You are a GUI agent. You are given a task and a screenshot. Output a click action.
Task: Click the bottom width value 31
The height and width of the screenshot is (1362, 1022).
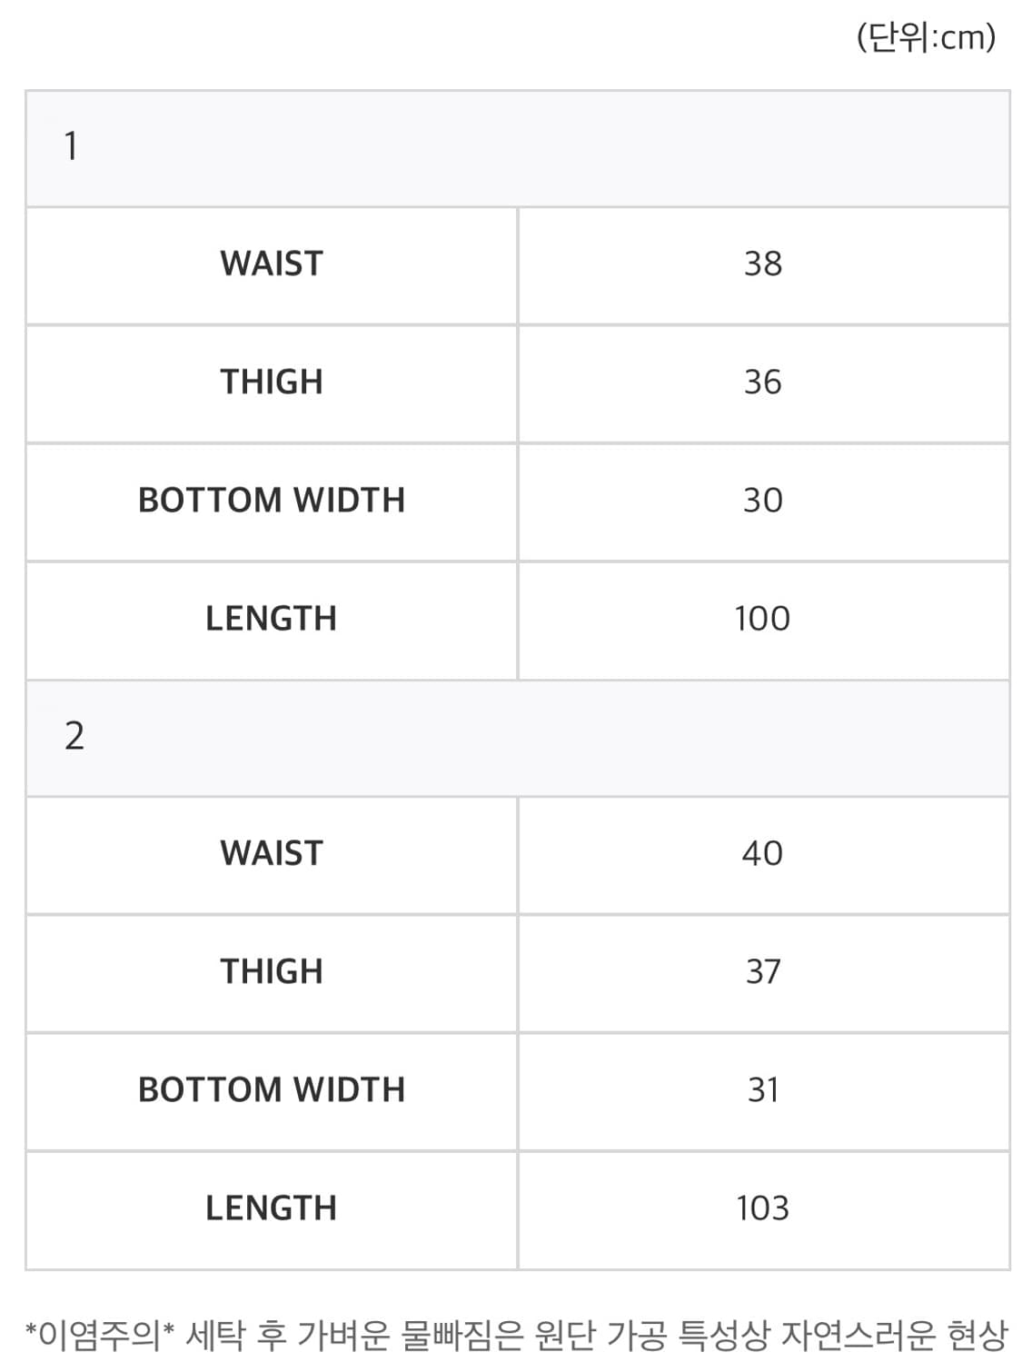[763, 1089]
